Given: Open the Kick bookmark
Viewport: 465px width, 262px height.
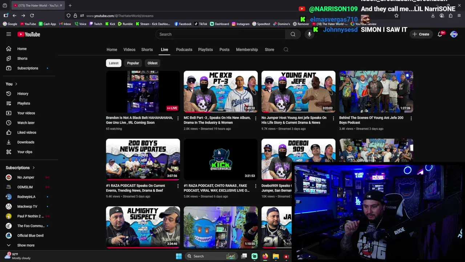Looking at the screenshot, I should point(110,24).
